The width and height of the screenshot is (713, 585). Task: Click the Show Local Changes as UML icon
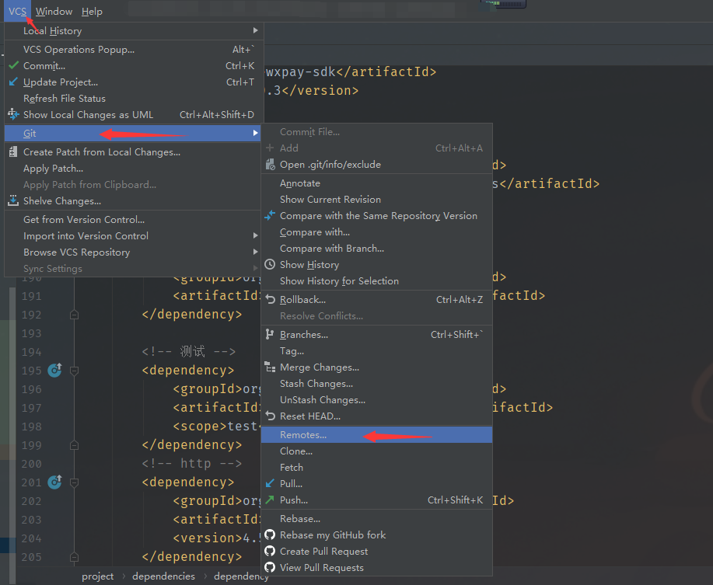point(14,114)
